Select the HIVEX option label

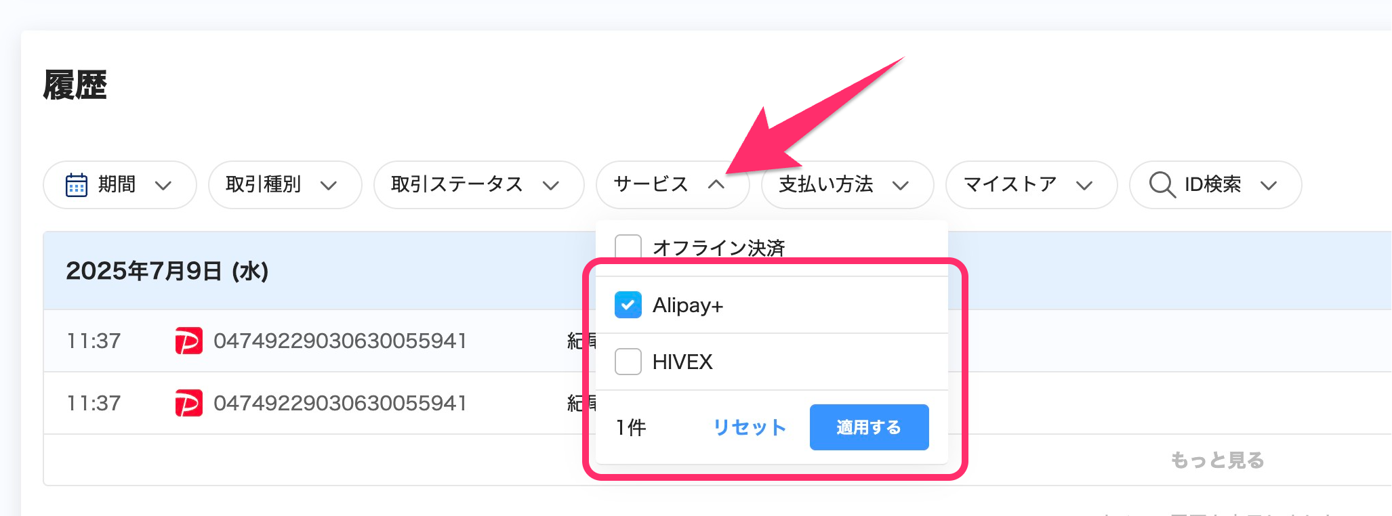tap(682, 362)
